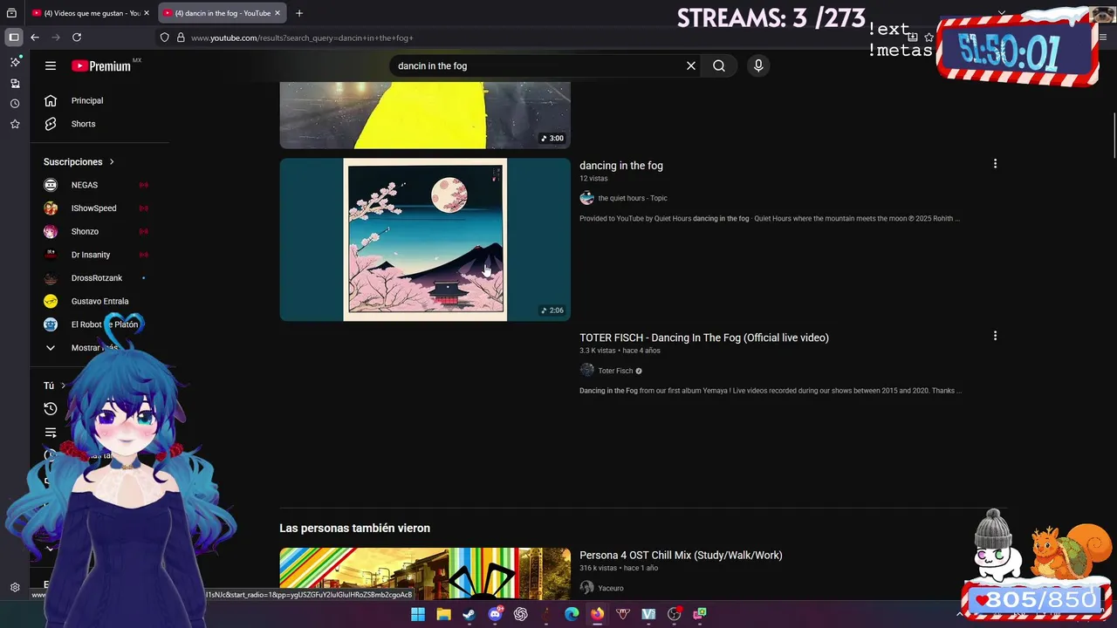Open synced tabs in the sidebar
The height and width of the screenshot is (628, 1117).
(x=15, y=83)
